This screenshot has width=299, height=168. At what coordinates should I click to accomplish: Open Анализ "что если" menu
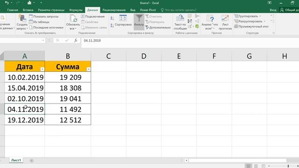pos(210,22)
